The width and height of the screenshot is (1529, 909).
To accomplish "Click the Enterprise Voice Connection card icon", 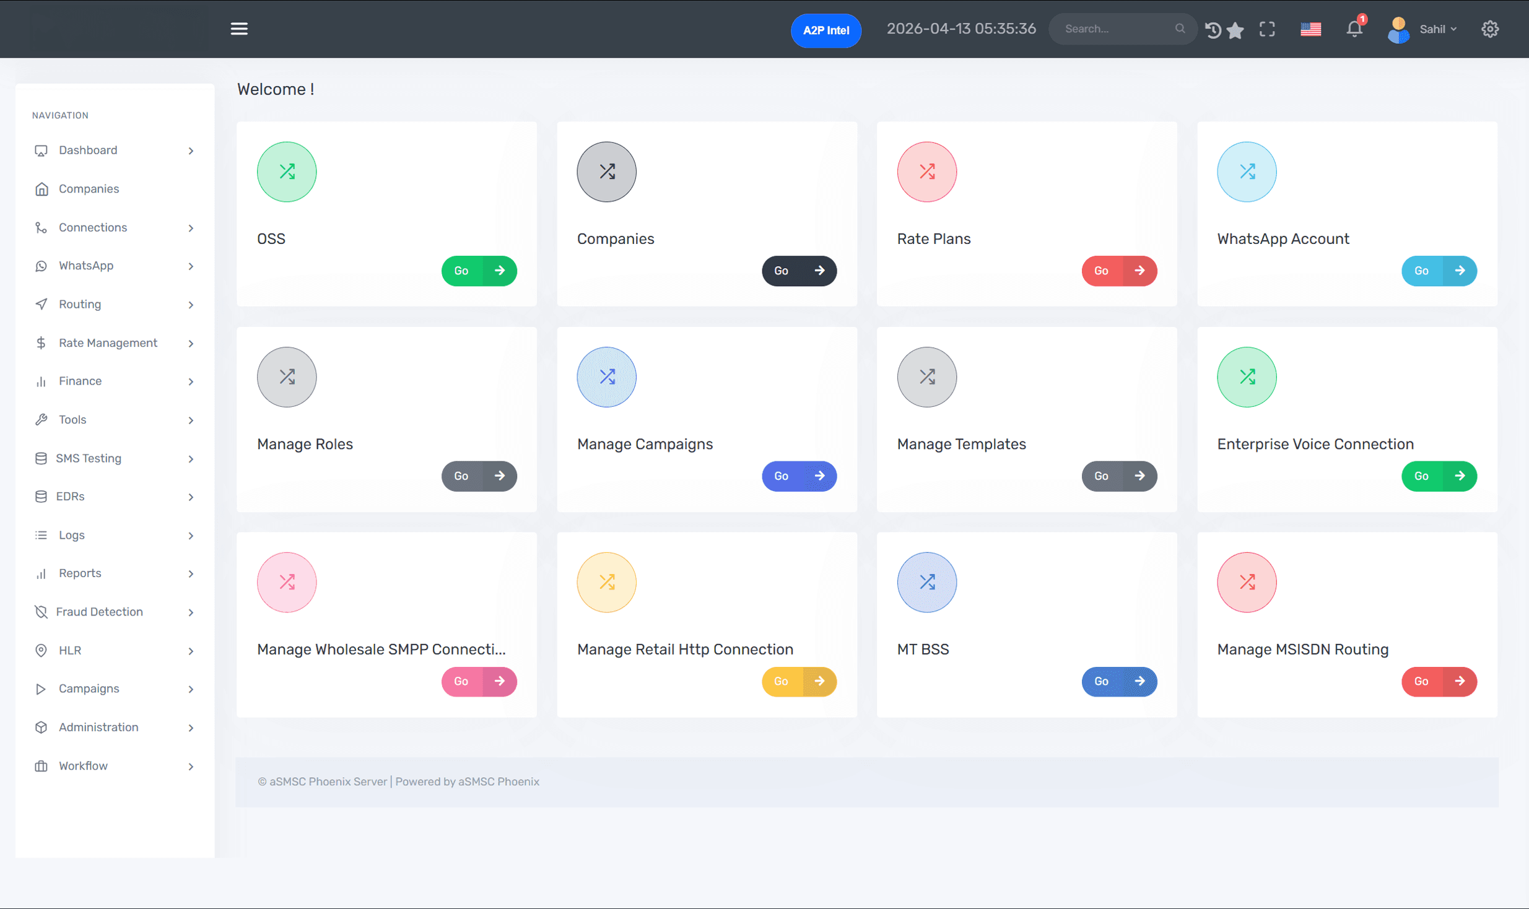I will (1247, 377).
